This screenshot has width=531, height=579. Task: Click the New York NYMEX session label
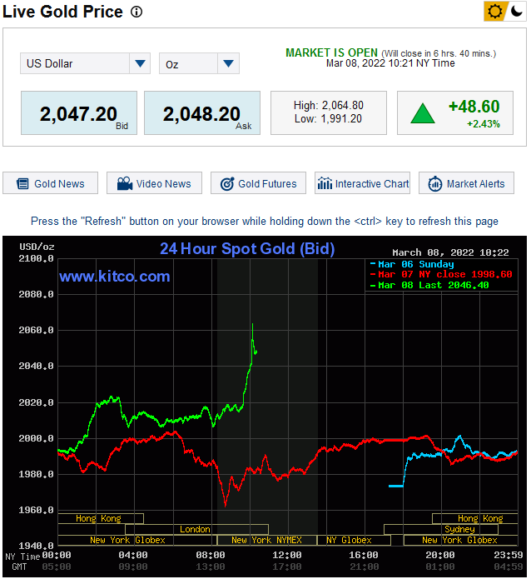click(x=266, y=540)
